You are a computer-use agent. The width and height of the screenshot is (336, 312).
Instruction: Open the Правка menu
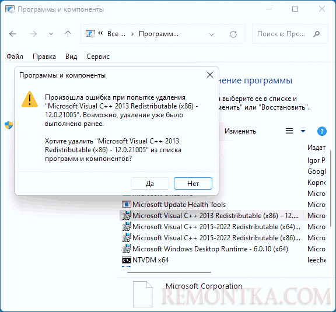pyautogui.click(x=44, y=57)
